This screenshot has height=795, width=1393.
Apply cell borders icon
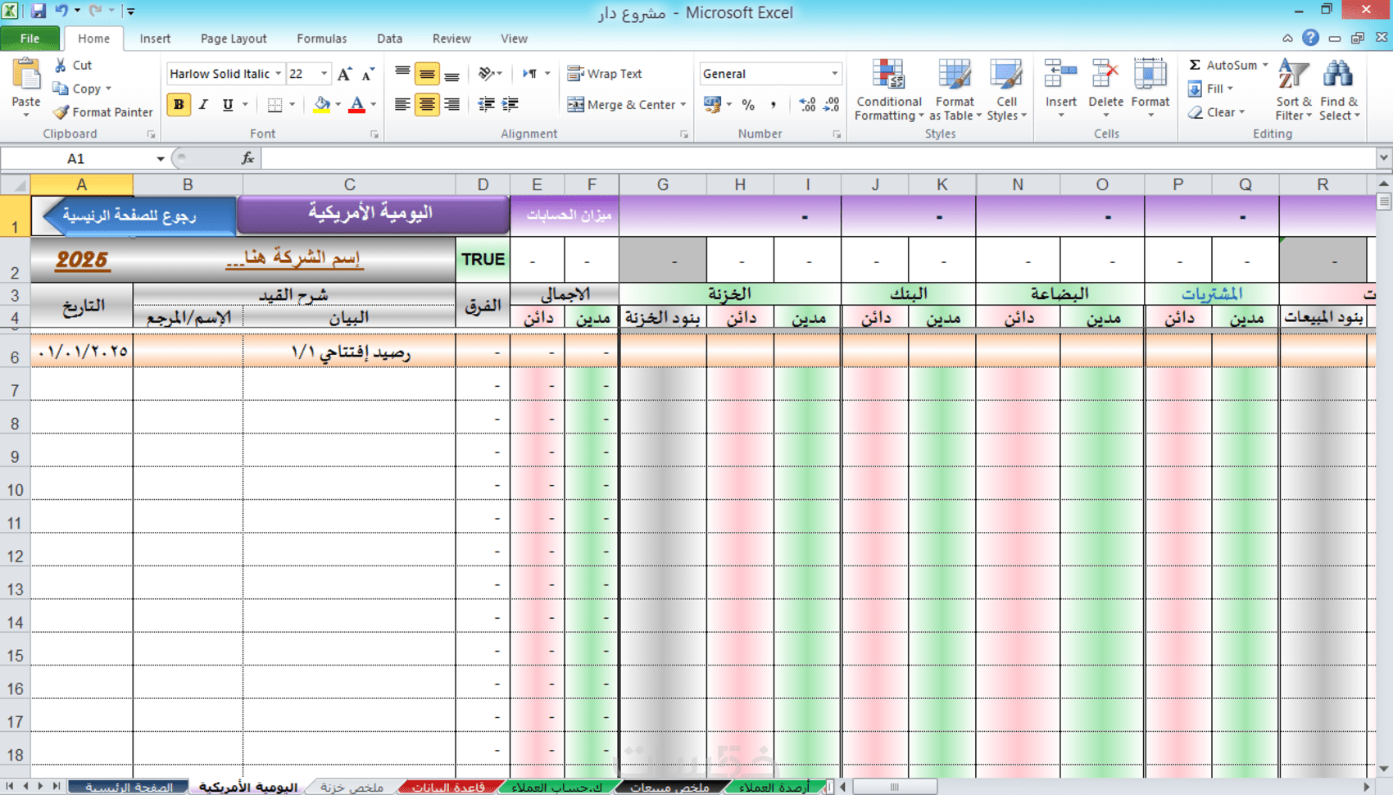(x=275, y=105)
